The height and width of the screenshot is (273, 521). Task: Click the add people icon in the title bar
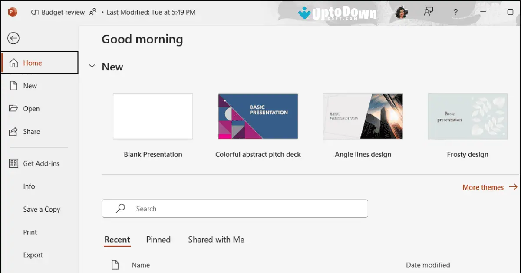pyautogui.click(x=428, y=12)
